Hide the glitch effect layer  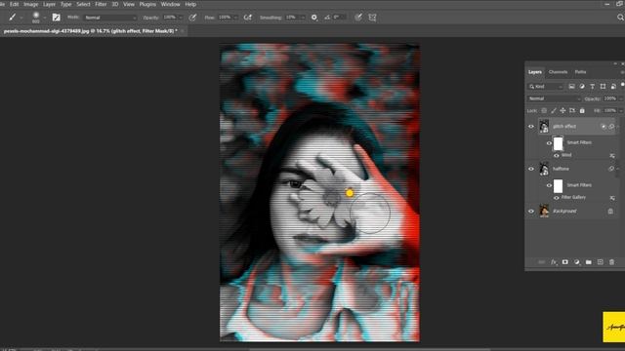pyautogui.click(x=531, y=127)
